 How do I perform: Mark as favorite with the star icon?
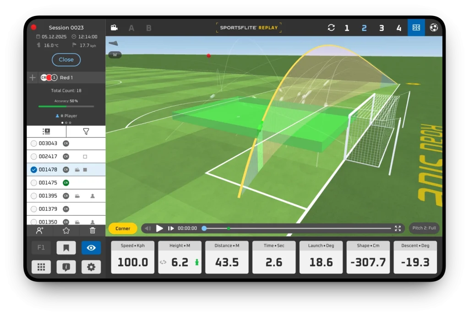[x=66, y=231]
